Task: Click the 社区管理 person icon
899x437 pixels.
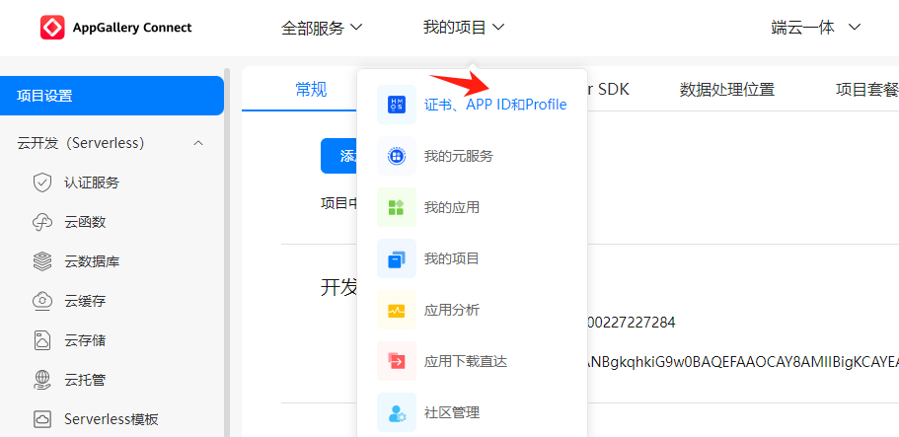Action: tap(397, 412)
